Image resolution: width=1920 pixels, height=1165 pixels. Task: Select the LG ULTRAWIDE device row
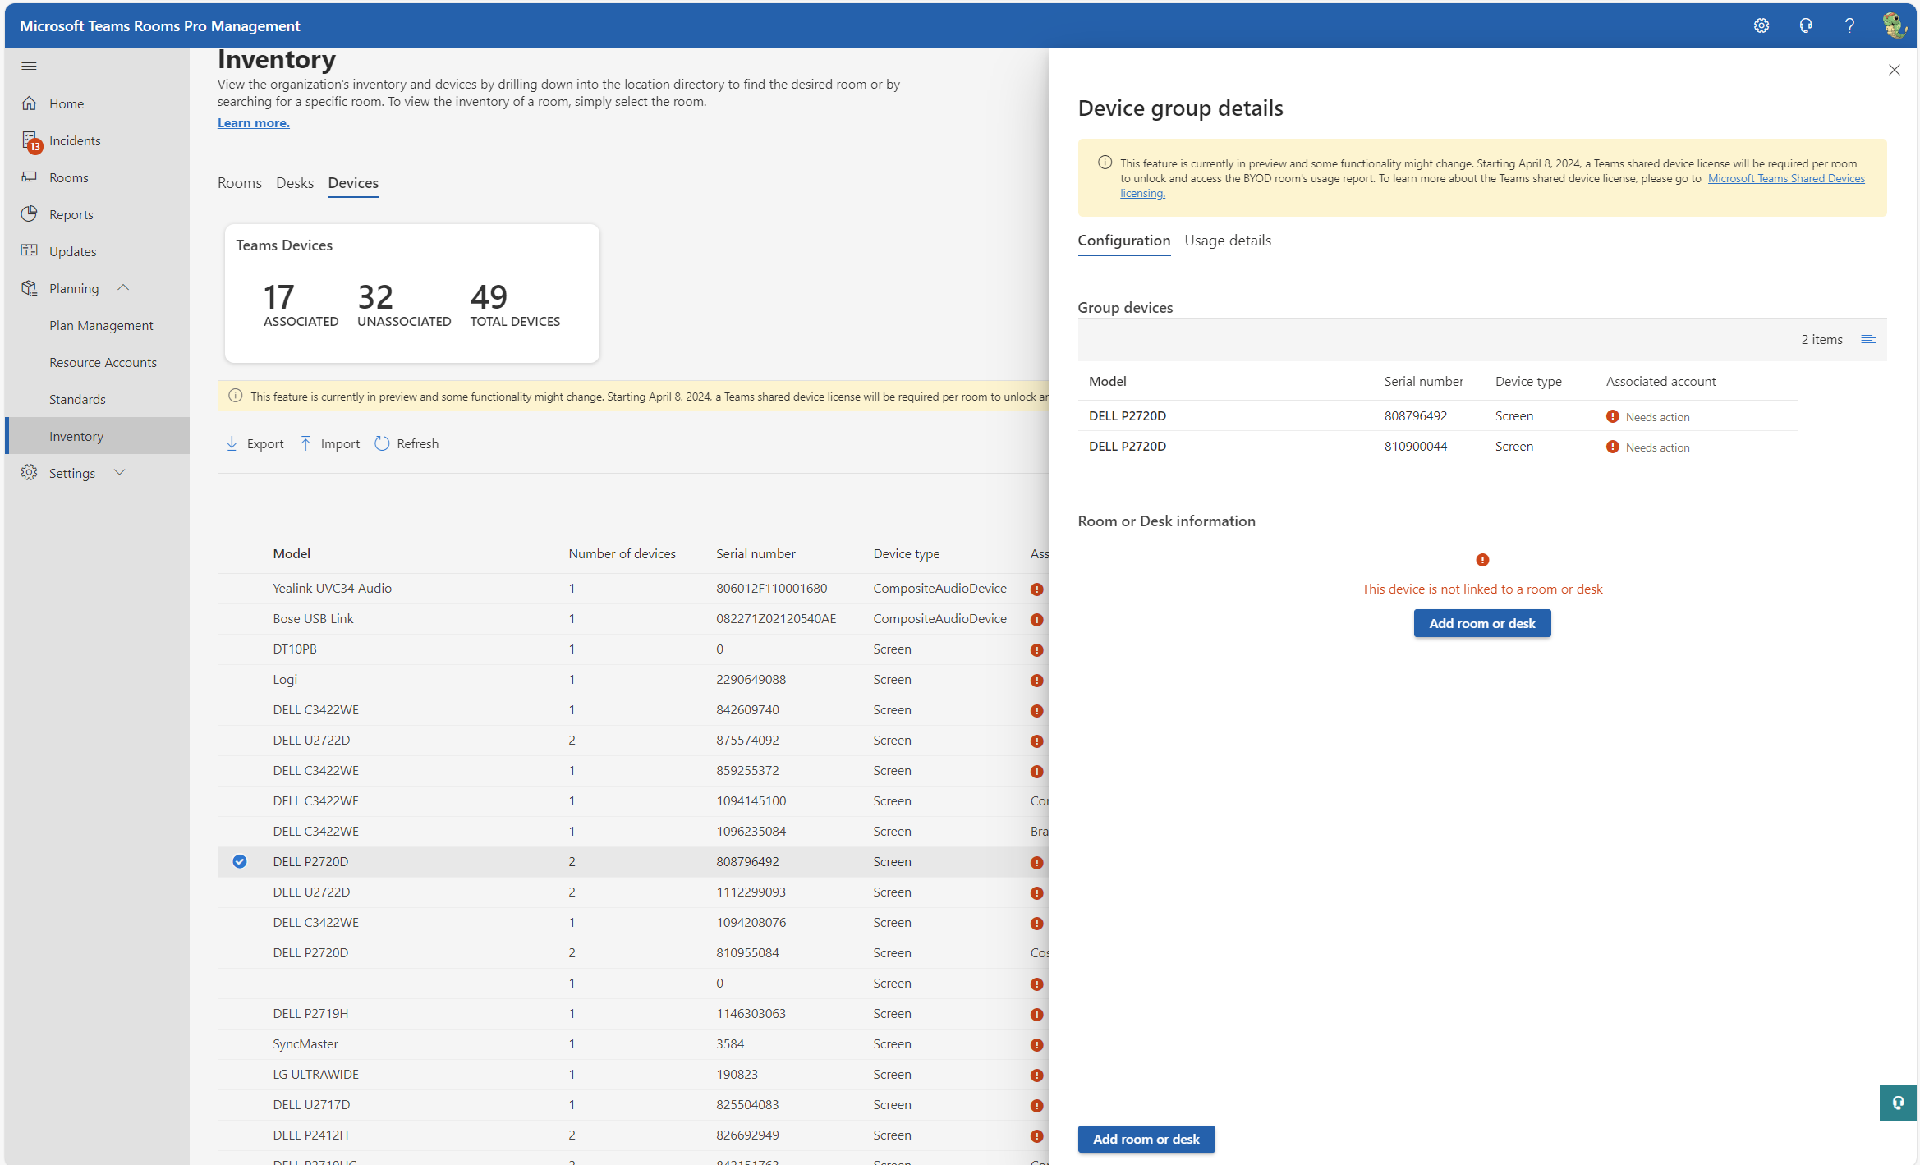[632, 1074]
